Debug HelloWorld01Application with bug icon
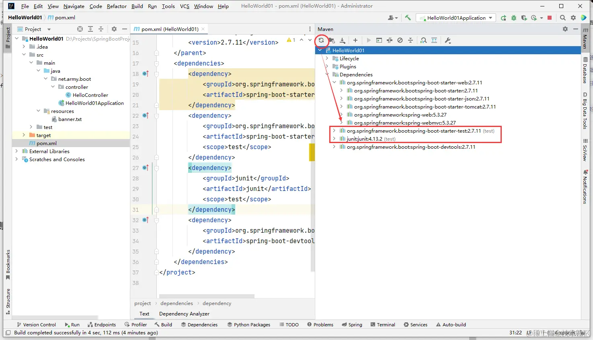Screen dimensions: 593x340 click(514, 18)
